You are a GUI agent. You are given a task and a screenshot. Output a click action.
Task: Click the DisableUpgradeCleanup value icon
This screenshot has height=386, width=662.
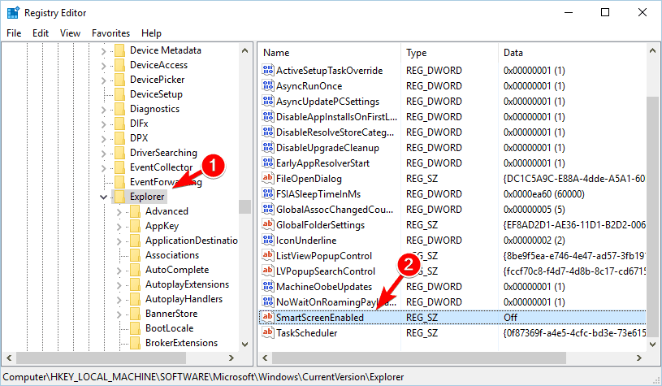point(268,147)
